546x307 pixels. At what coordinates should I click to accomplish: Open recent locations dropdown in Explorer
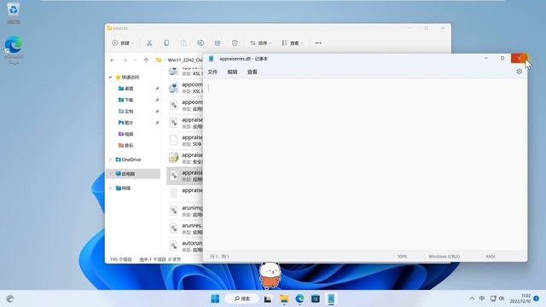[135, 61]
